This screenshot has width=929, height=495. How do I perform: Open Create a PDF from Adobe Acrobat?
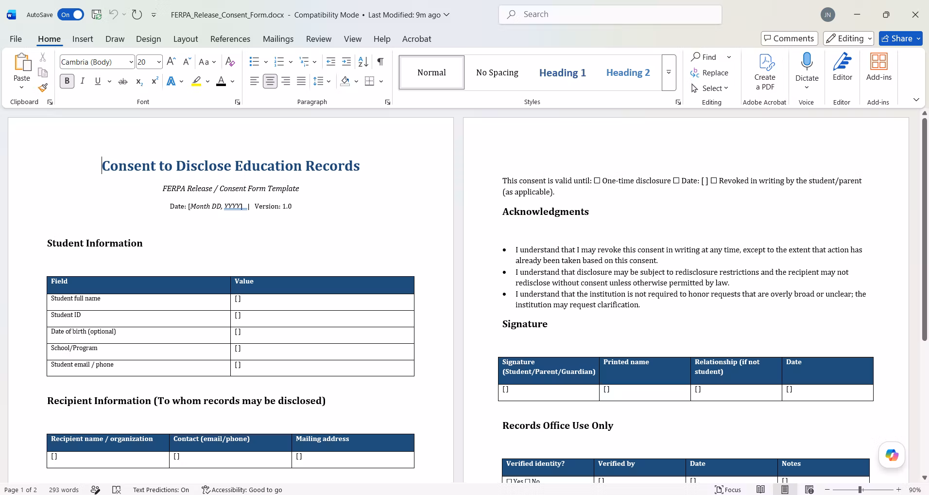(765, 72)
